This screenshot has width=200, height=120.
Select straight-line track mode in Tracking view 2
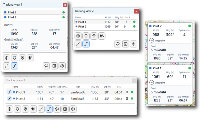click(78, 44)
